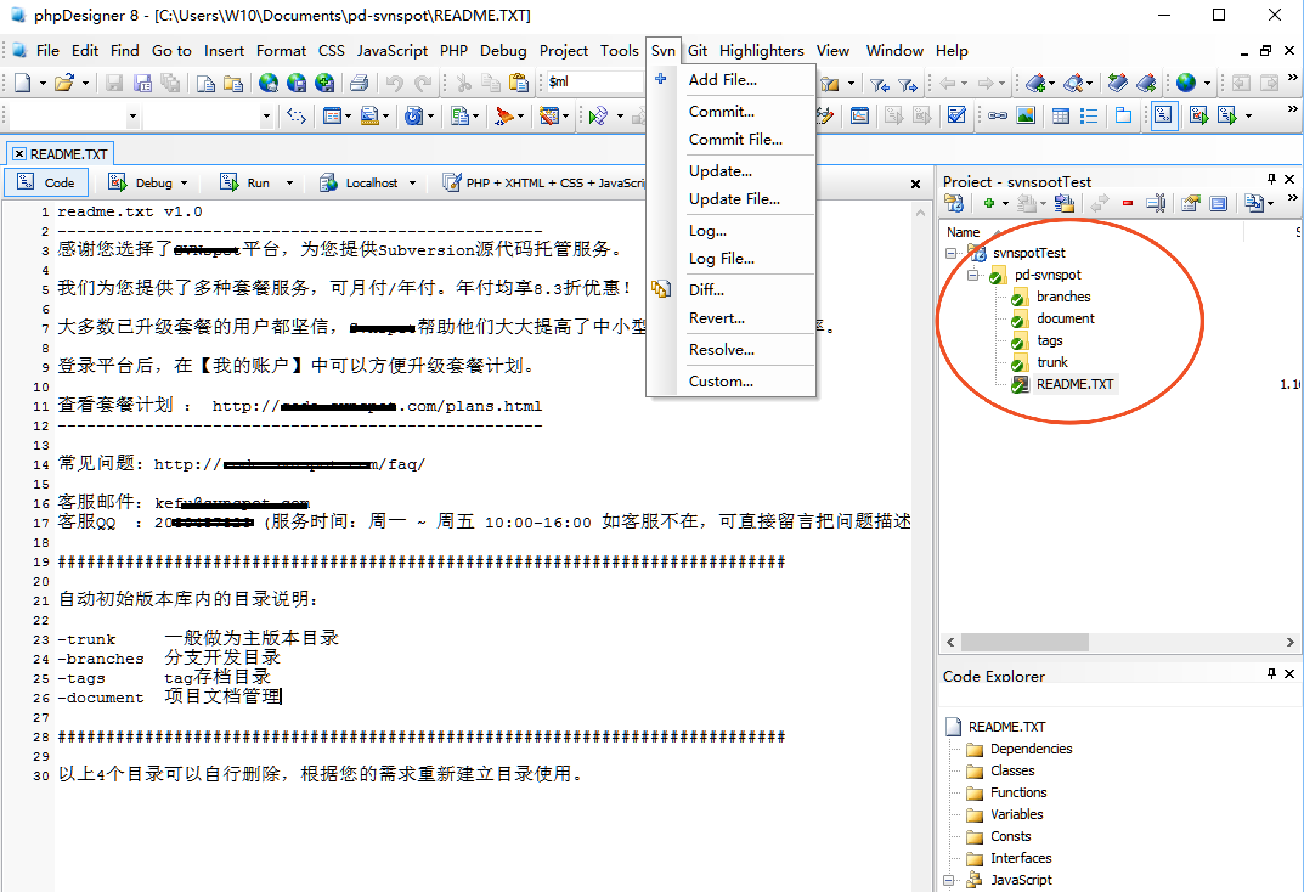Image resolution: width=1304 pixels, height=892 pixels.
Task: Click the PHP + XHTML + CSS + JavaScript button
Action: 543,182
